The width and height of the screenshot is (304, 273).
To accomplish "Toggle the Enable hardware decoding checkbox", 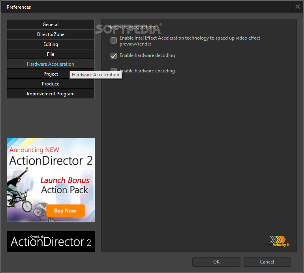I will (114, 56).
